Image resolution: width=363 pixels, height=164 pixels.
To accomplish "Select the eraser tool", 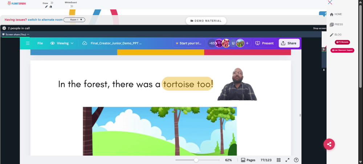I will coord(51,7).
